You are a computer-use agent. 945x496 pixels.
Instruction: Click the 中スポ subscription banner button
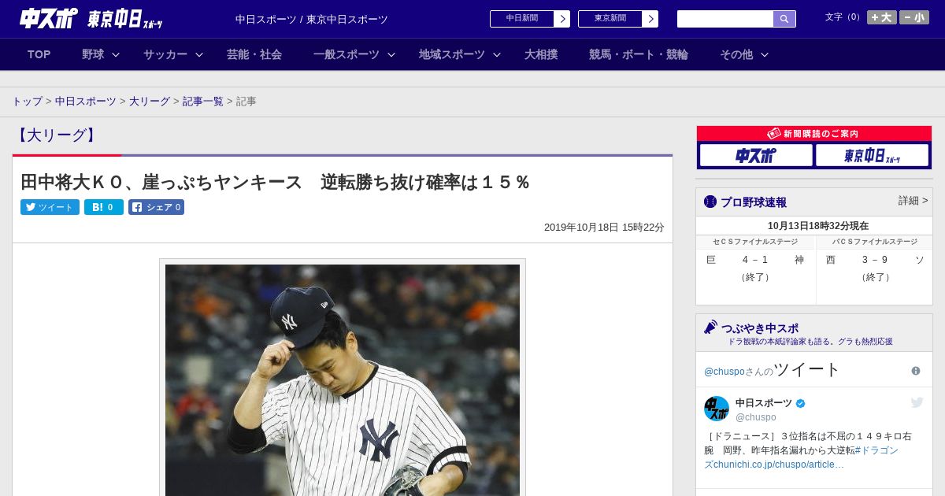pyautogui.click(x=756, y=155)
